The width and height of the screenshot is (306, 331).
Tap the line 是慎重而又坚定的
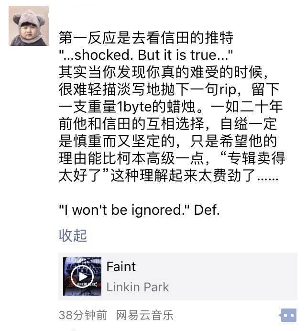[x=167, y=141]
